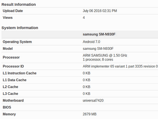Click the L3 Cache 0 KB value
The height and width of the screenshot is (119, 158).
[87, 94]
